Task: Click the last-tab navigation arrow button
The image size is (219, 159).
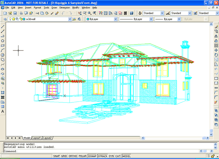Action: coord(20,138)
